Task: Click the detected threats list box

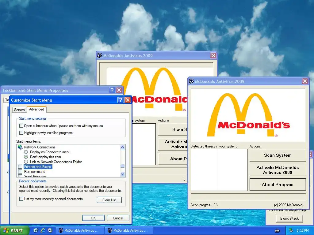Action: [x=219, y=170]
